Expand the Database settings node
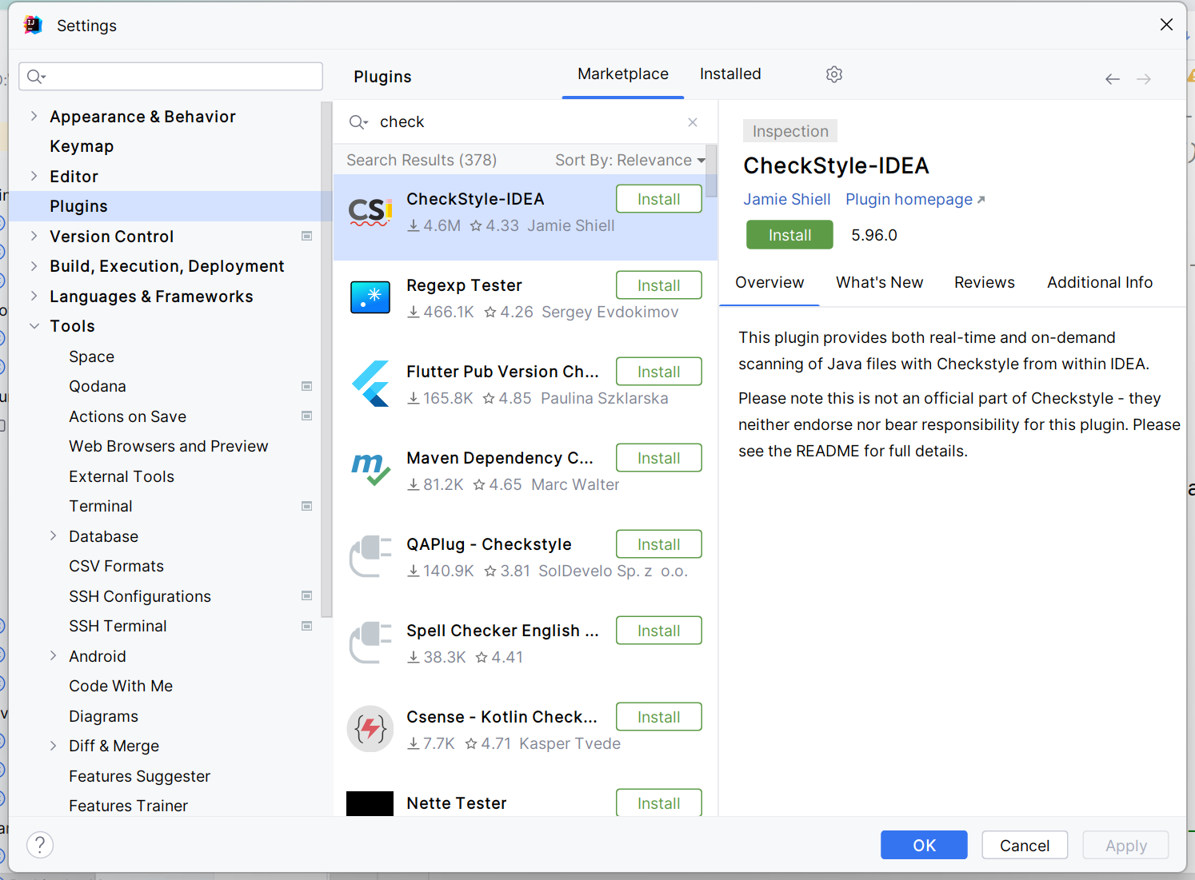This screenshot has width=1195, height=880. (x=53, y=536)
